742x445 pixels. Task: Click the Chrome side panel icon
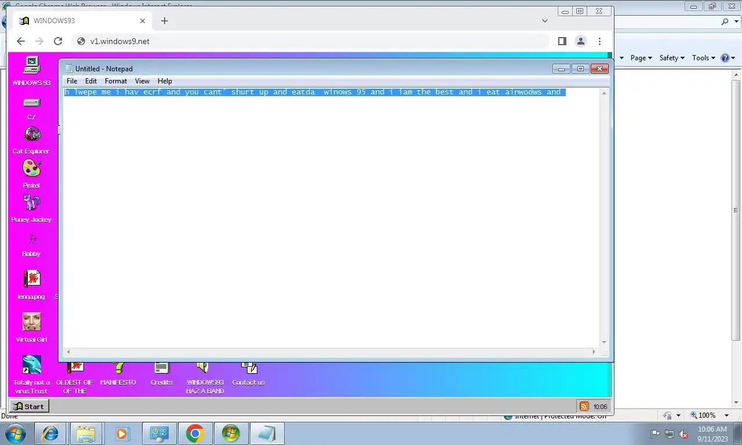[x=562, y=41]
